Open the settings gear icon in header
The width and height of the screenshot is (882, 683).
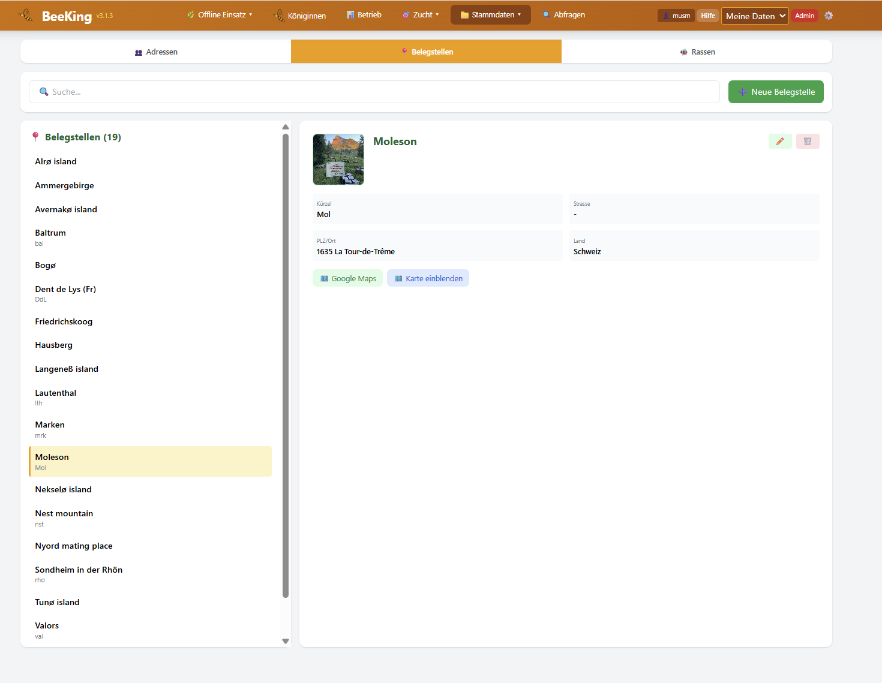(829, 16)
